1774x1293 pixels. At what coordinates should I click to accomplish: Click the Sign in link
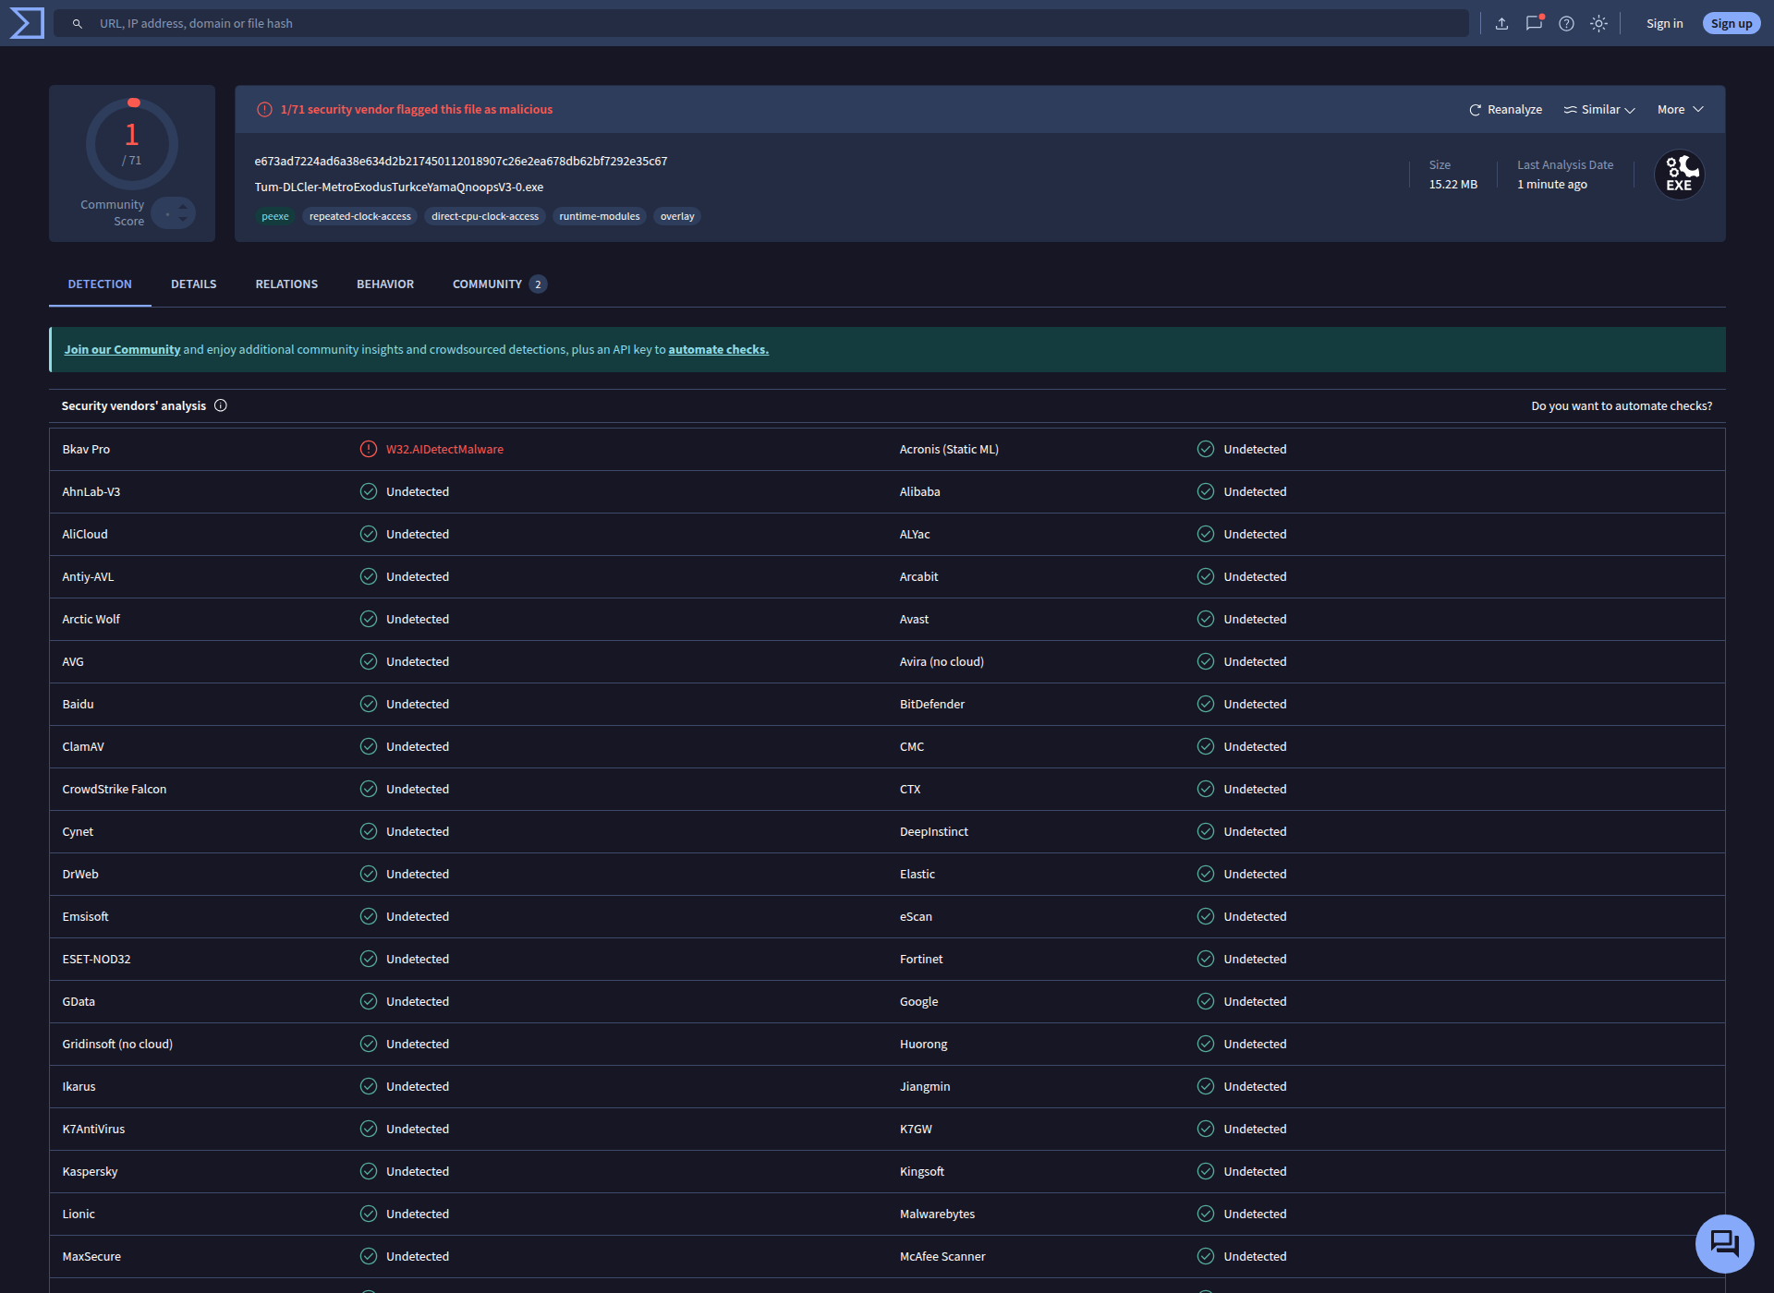(x=1665, y=24)
